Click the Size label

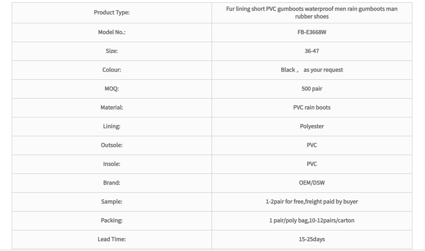[112, 51]
